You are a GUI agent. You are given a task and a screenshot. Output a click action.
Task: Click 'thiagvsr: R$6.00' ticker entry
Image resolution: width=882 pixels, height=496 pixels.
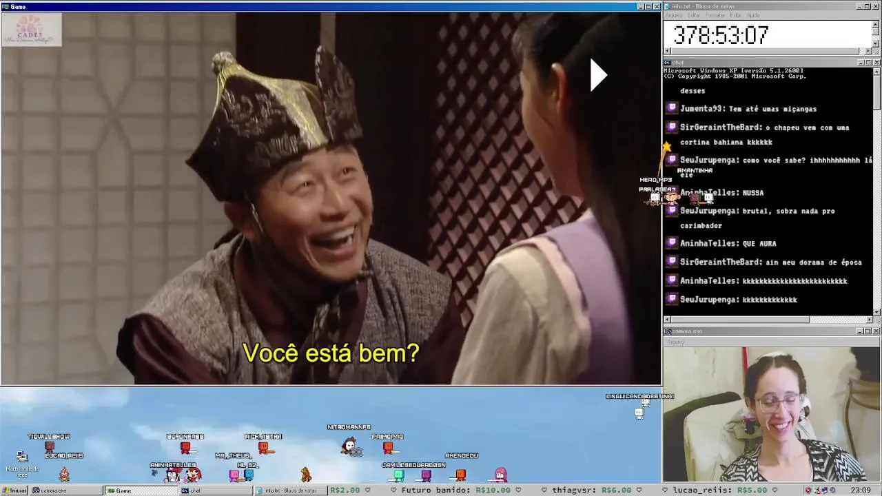coord(591,490)
